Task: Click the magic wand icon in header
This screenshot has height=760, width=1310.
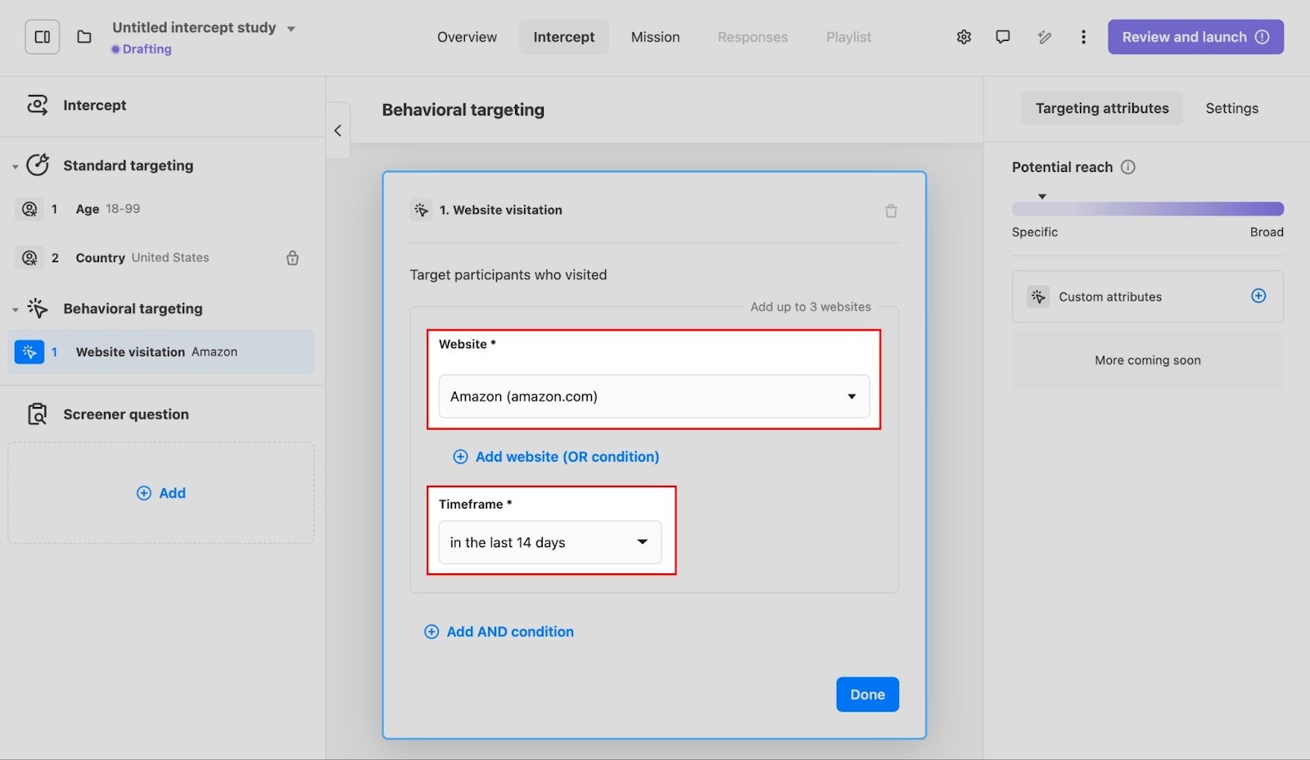Action: pos(1044,37)
